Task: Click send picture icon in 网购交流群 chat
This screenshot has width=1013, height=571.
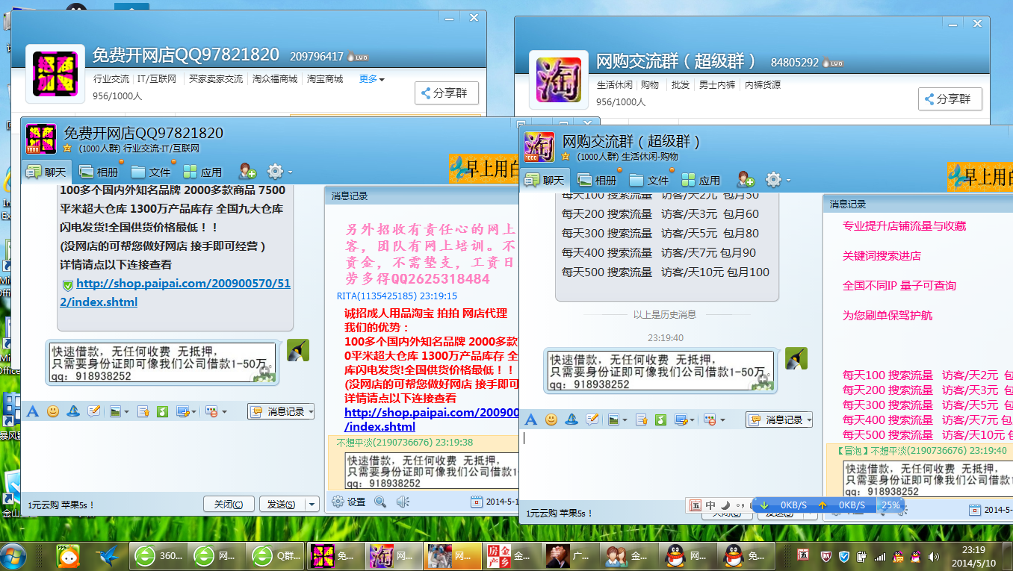Action: tap(613, 419)
